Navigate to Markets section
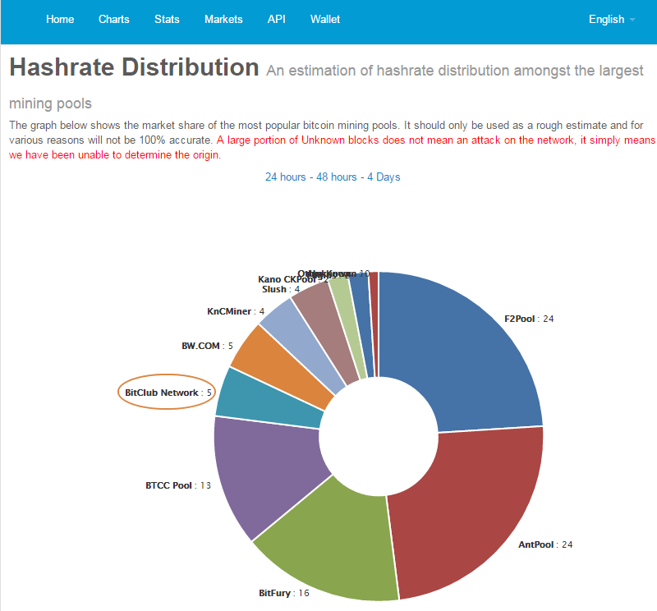 coord(223,19)
